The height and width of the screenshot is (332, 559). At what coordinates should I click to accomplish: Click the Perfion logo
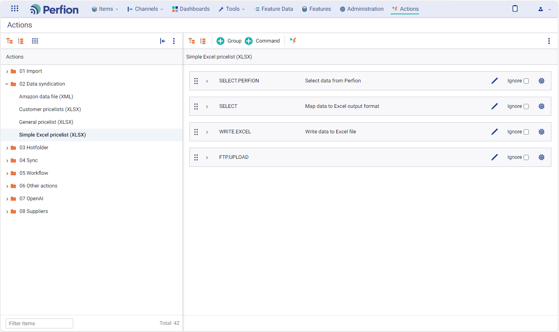coord(55,9)
